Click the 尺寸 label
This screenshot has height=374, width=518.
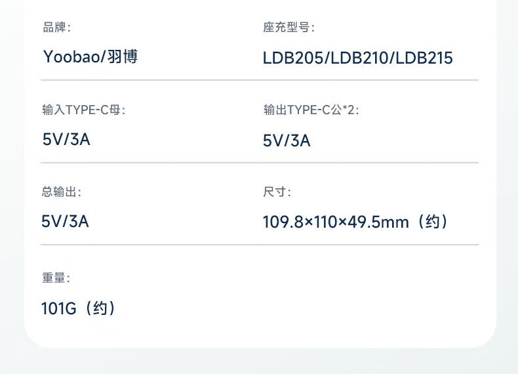(x=277, y=192)
